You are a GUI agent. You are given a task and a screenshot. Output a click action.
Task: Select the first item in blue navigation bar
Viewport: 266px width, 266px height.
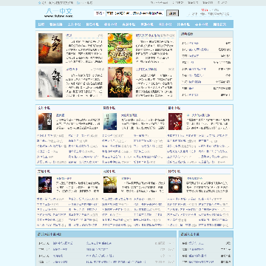(41, 24)
